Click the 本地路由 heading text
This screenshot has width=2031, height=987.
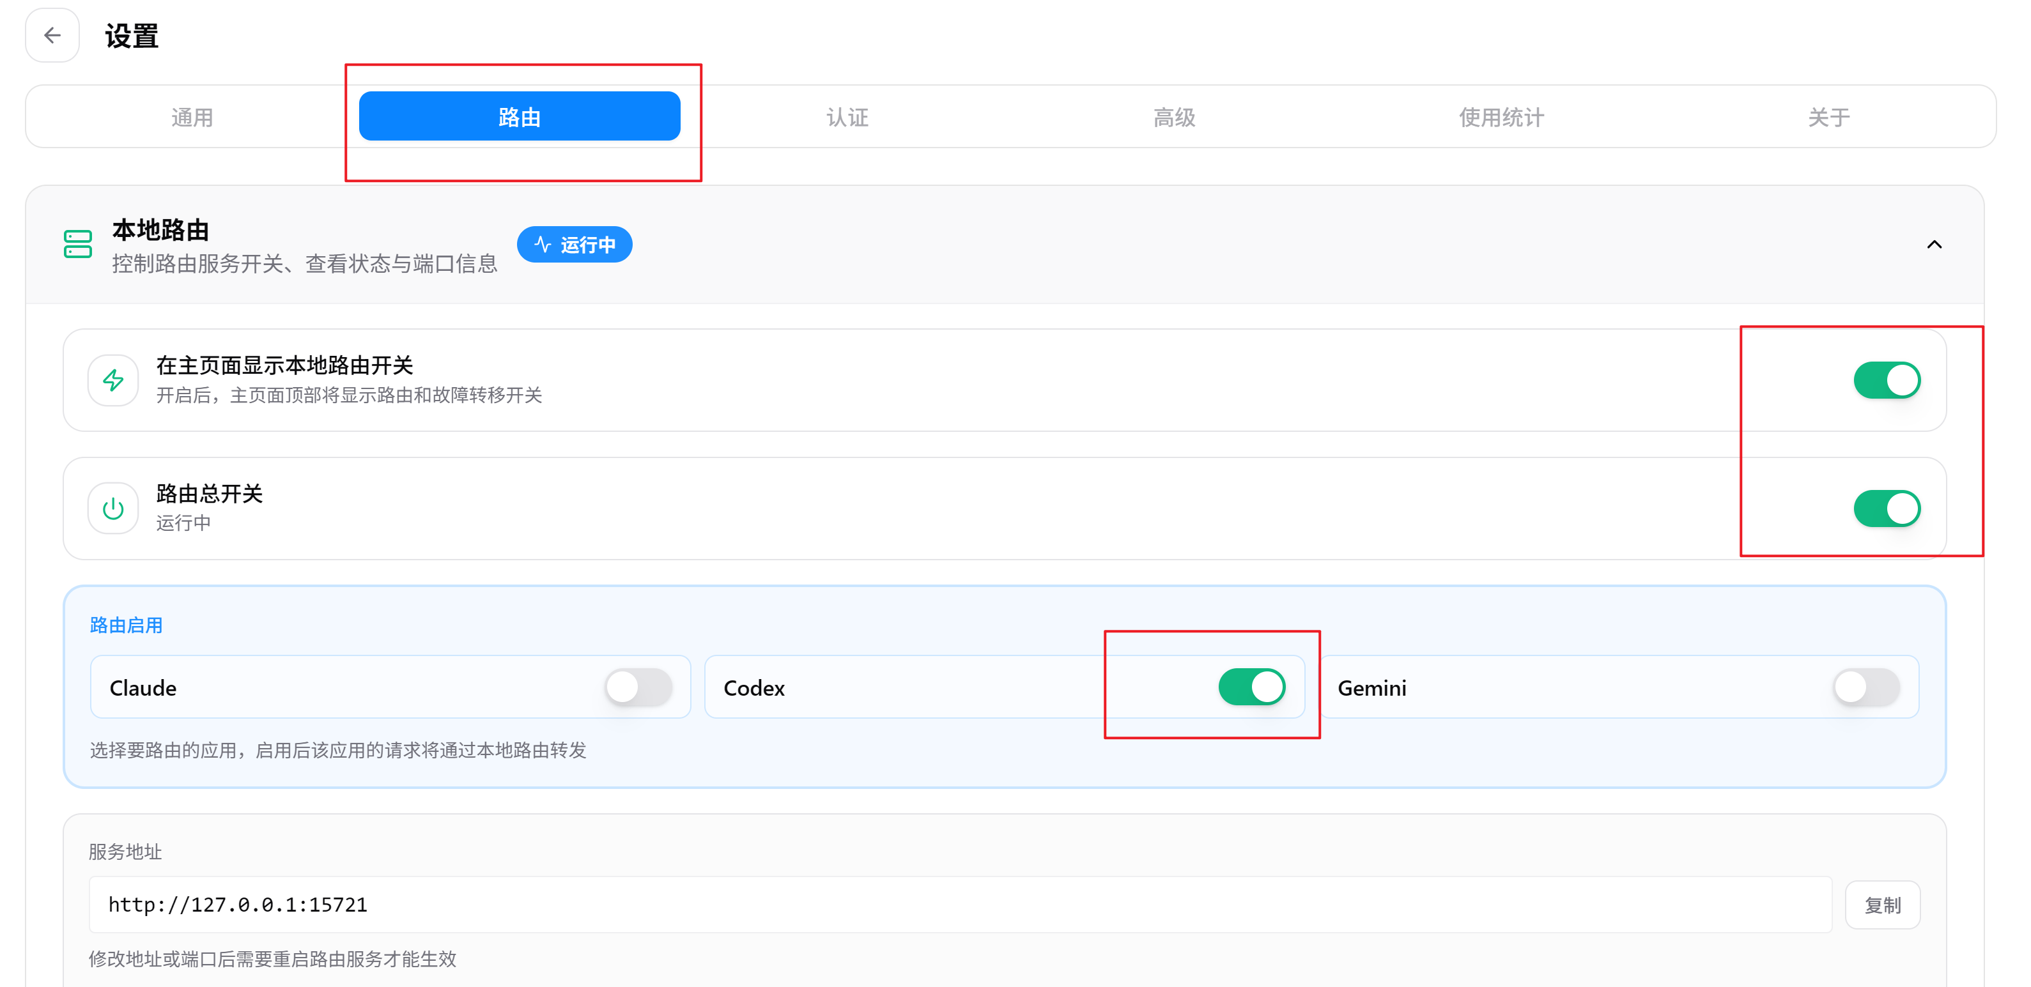(x=161, y=231)
